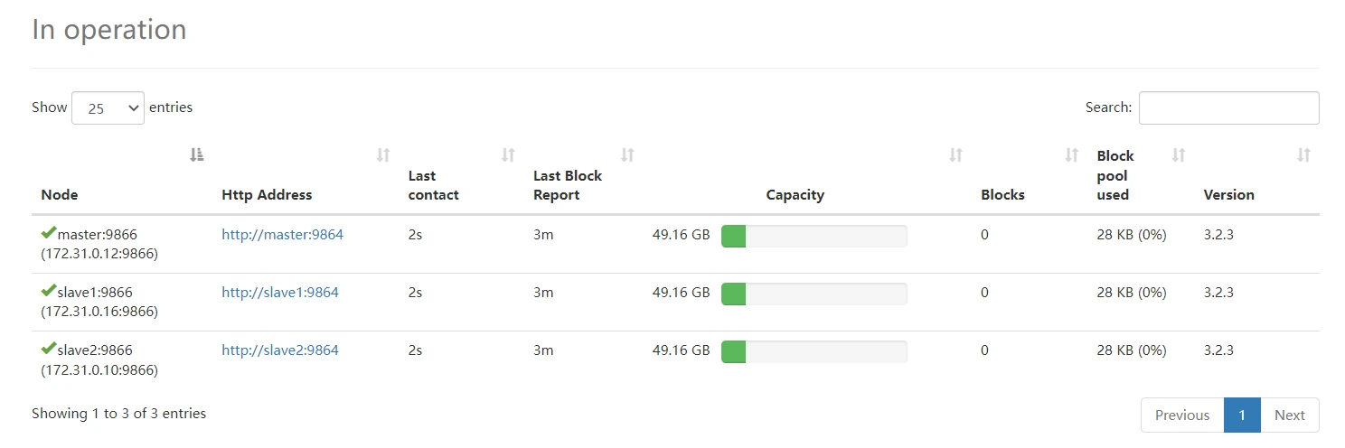Click green checkmark next to slave2:9866
The image size is (1345, 448).
[49, 350]
